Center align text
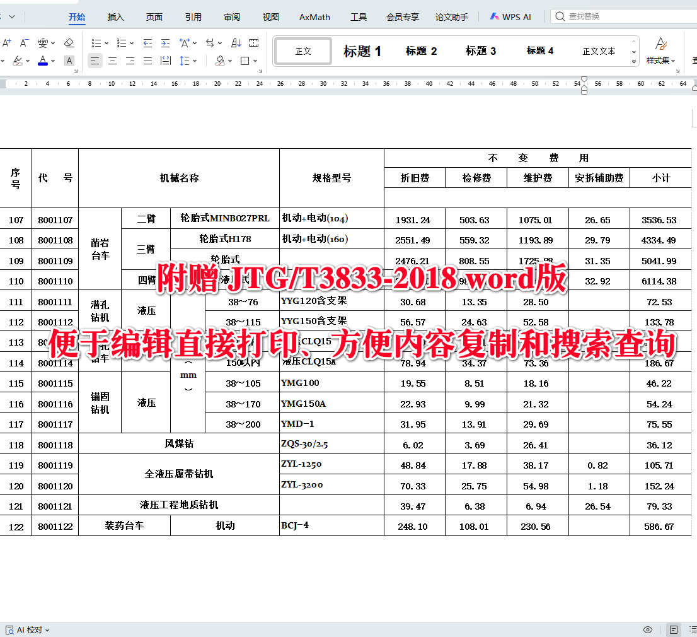 point(112,61)
